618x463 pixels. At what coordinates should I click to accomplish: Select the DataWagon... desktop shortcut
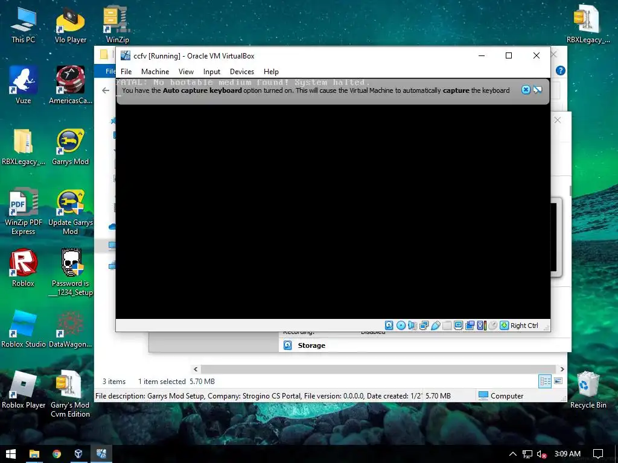point(71,329)
